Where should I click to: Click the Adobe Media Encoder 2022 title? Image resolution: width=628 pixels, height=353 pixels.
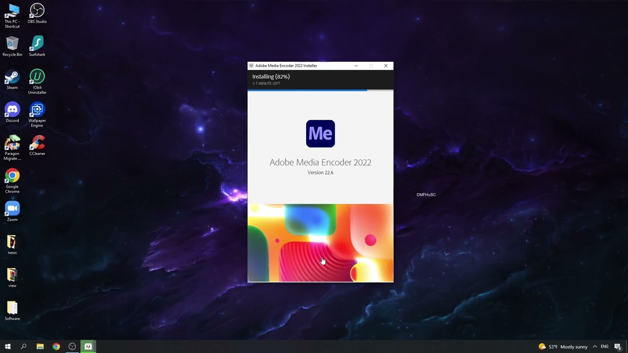(x=320, y=162)
